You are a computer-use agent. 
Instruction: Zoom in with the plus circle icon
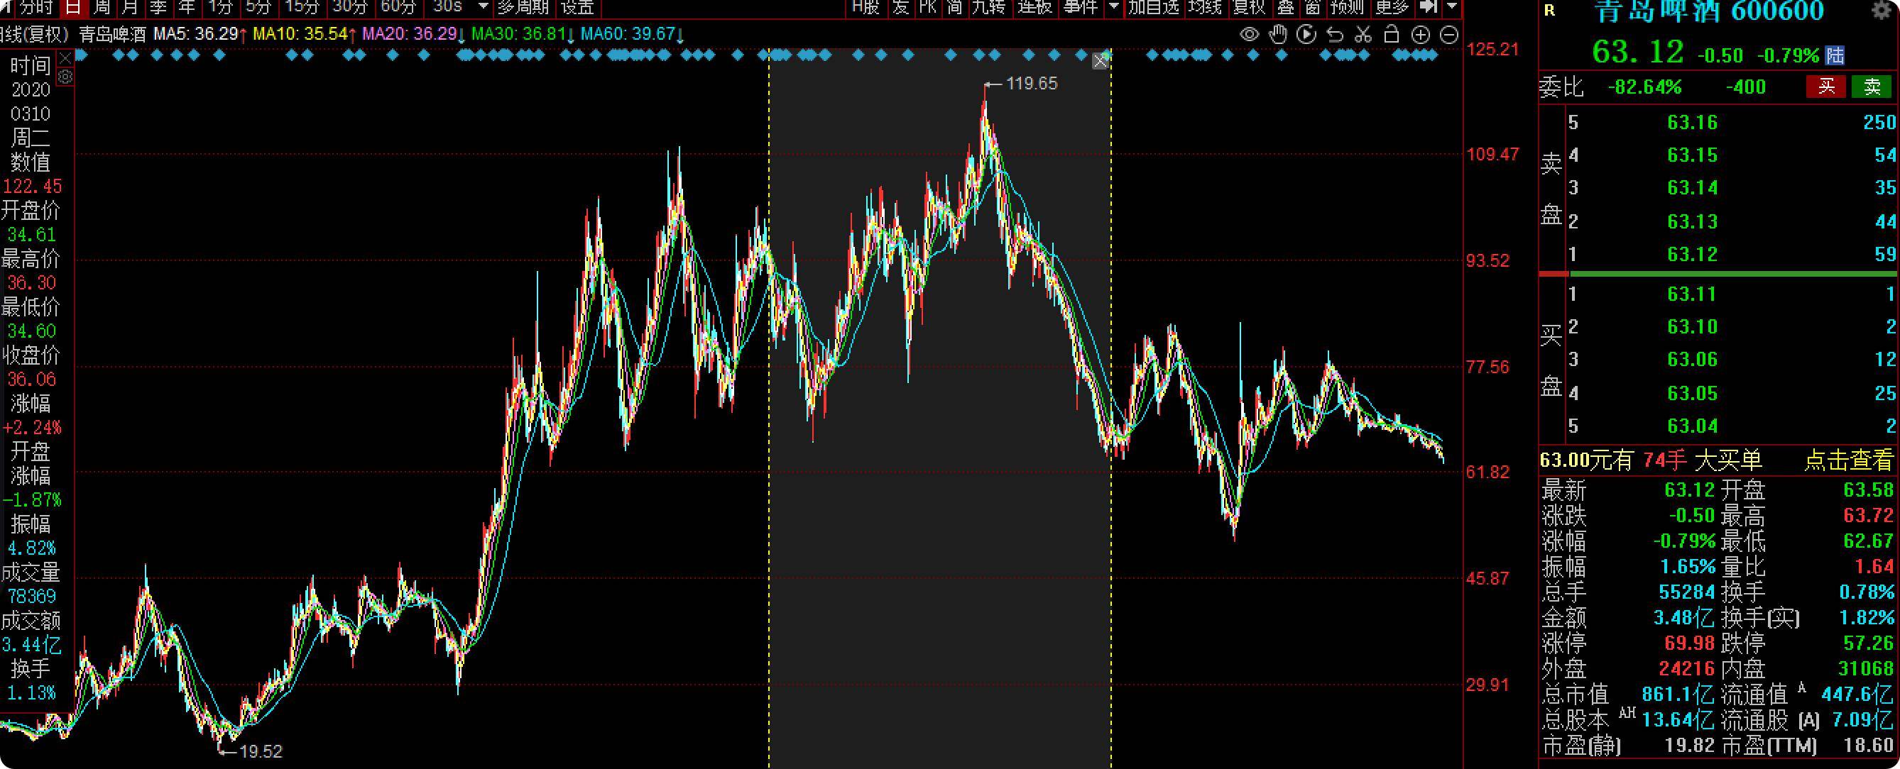click(x=1421, y=35)
